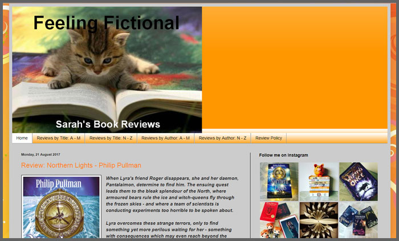Open the Northern Lights review title link
The image size is (399, 241).
[81, 165]
